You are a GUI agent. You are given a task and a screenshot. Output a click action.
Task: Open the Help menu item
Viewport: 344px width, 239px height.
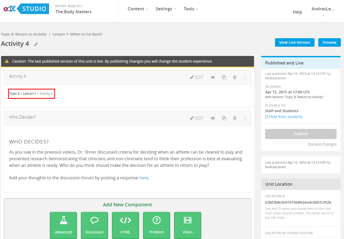pyautogui.click(x=297, y=12)
